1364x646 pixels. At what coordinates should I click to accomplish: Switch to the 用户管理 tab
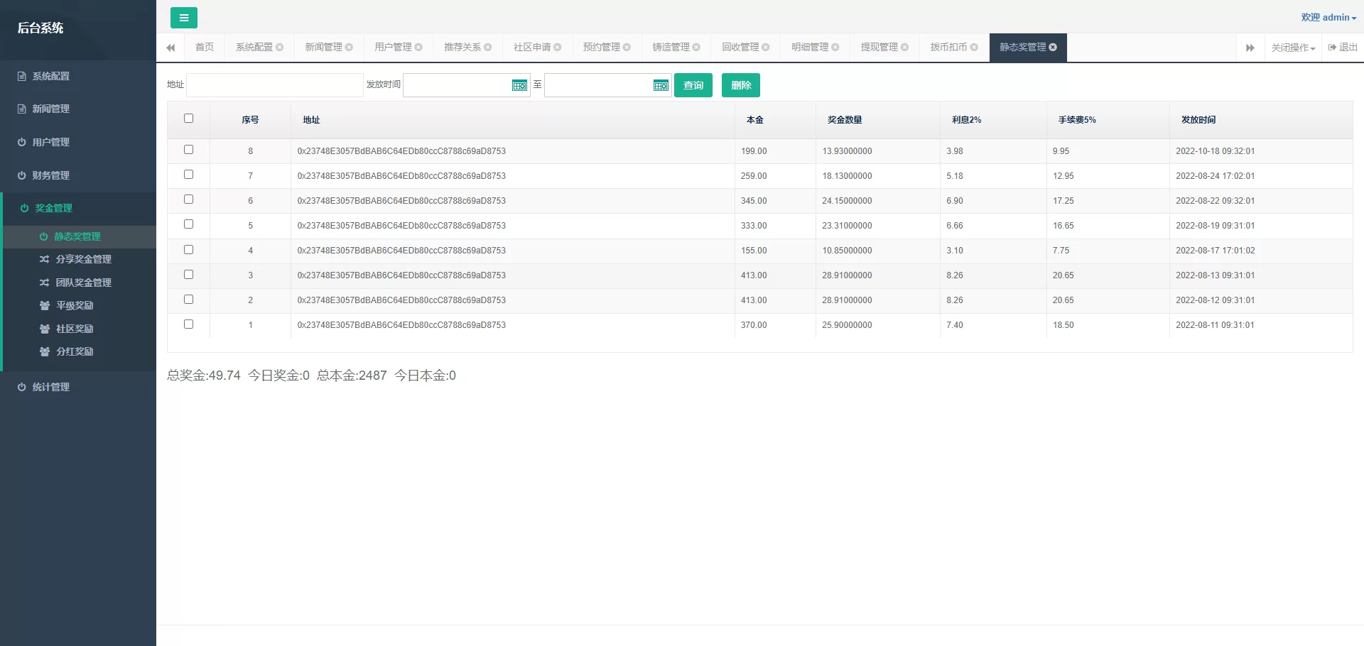click(x=393, y=48)
